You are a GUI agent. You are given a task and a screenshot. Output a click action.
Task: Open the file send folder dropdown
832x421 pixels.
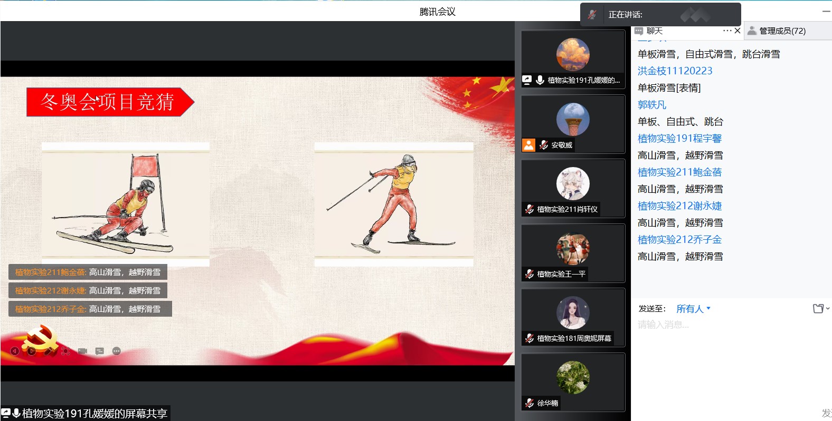(821, 309)
